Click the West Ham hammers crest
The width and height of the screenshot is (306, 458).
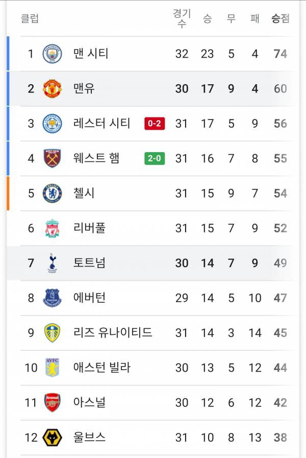pyautogui.click(x=52, y=158)
